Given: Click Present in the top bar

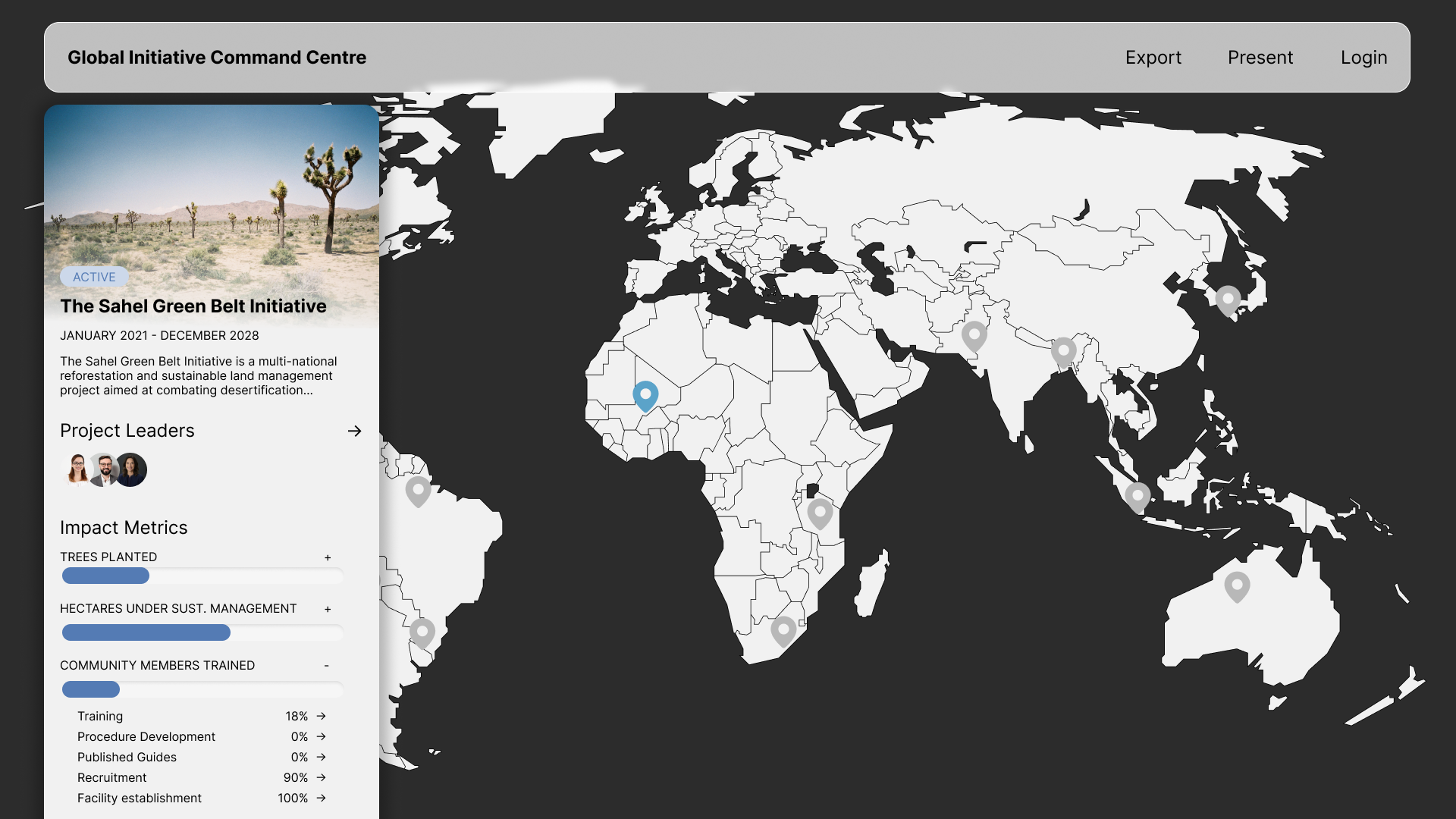Looking at the screenshot, I should tap(1260, 58).
